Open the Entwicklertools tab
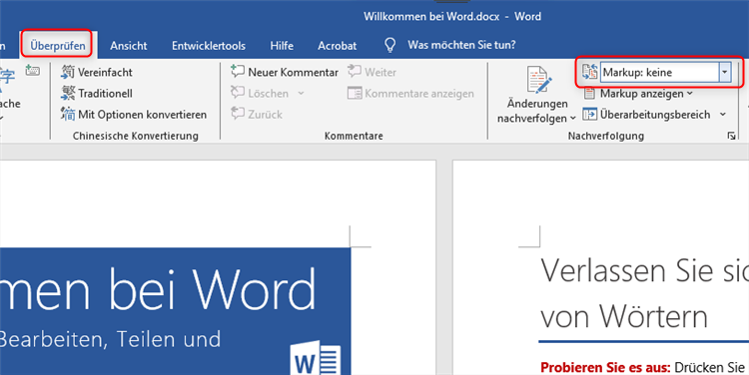Viewport: 749px width, 375px height. pyautogui.click(x=209, y=45)
